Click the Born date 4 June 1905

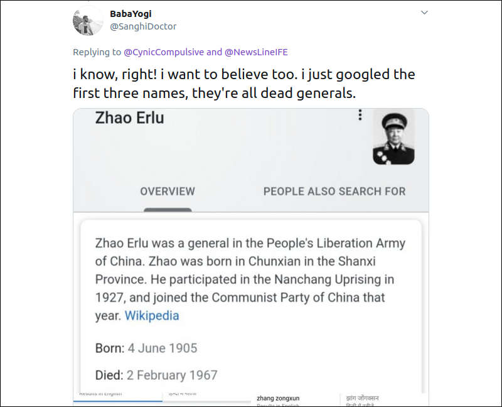click(x=163, y=348)
